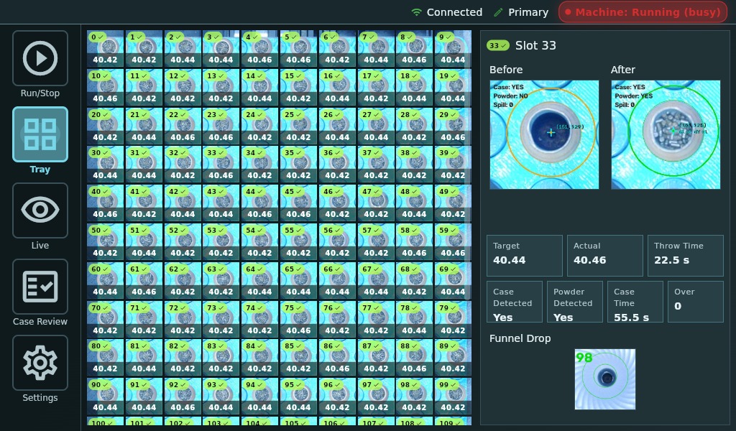The height and width of the screenshot is (431, 736).
Task: Click the Actual 40.46 value box
Action: pos(605,256)
